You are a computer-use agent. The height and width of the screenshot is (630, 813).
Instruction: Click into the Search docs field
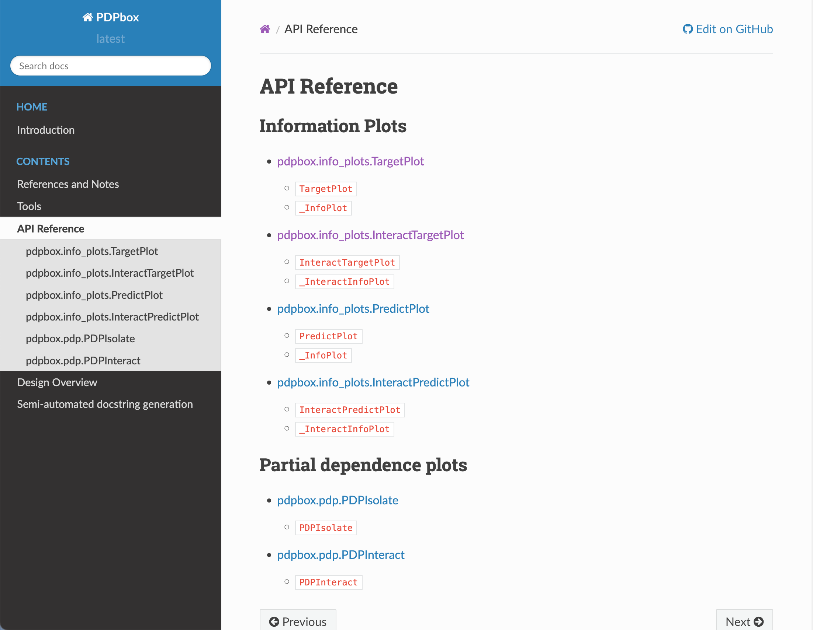(111, 66)
